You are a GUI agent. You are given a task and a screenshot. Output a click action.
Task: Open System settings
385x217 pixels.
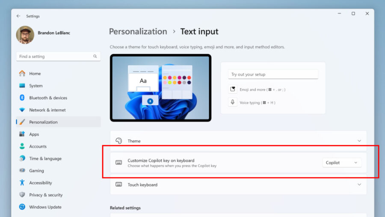tap(59, 86)
